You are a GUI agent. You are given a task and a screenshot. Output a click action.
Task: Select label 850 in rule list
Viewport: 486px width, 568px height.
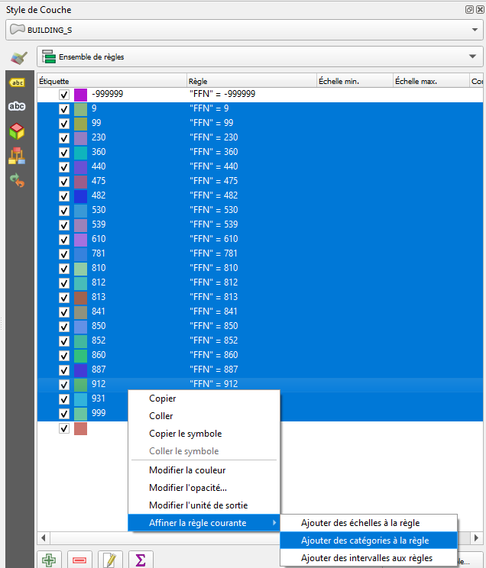click(x=99, y=326)
